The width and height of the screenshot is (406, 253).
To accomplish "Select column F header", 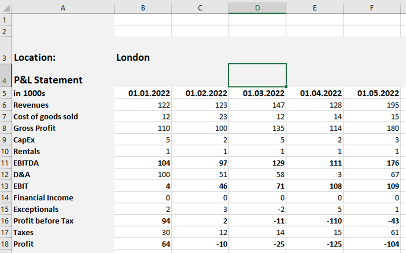I will pyautogui.click(x=372, y=7).
